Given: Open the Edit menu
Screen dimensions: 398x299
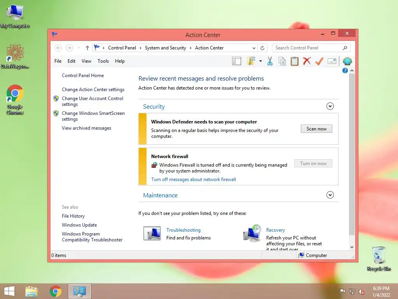Looking at the screenshot, I should pos(72,61).
